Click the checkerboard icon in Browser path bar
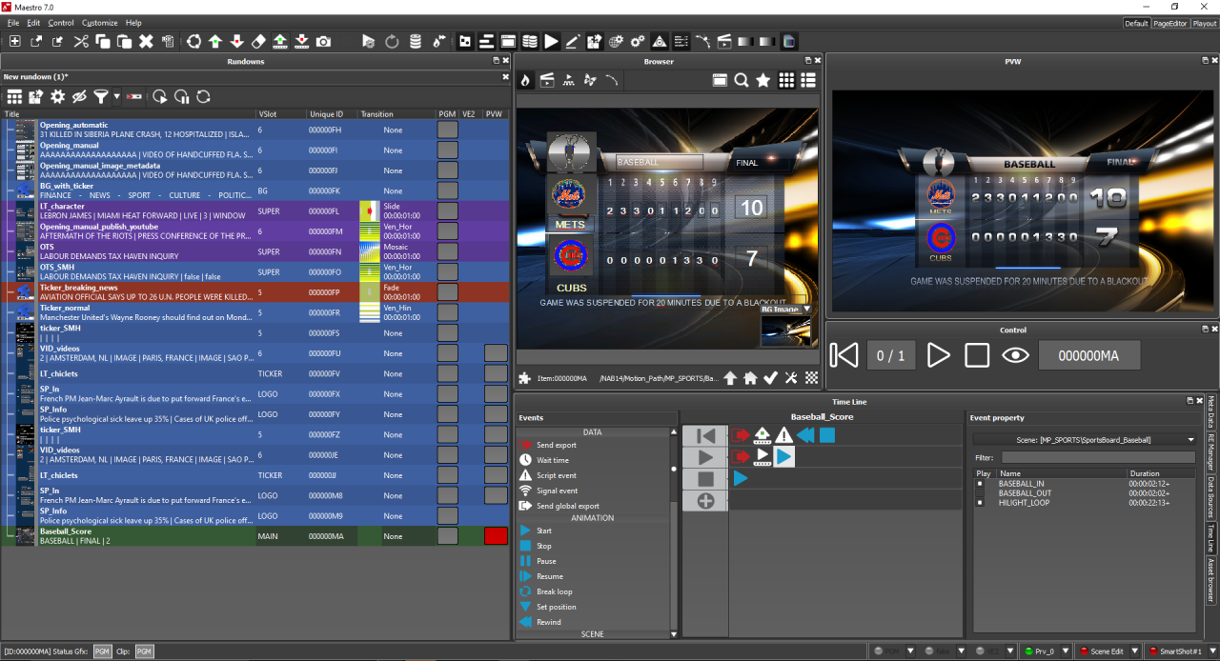Screen dimensions: 1220x661 tap(811, 378)
